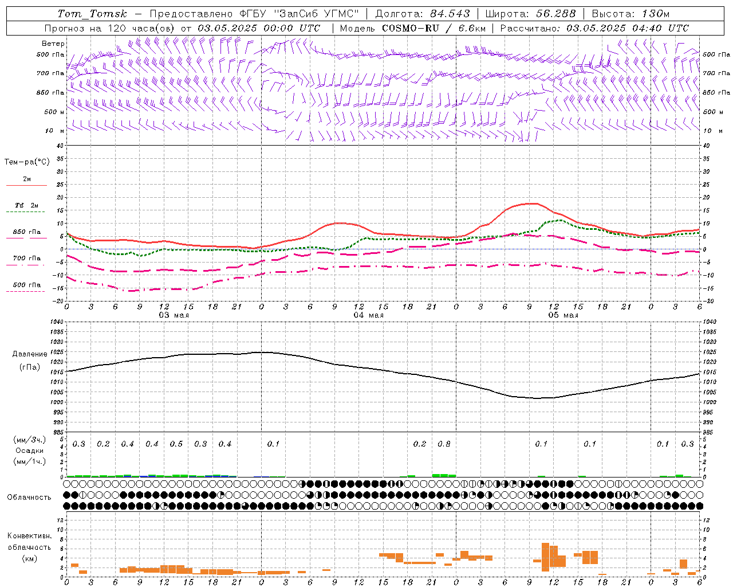Click the "04 мая" date label
The height and width of the screenshot is (587, 733).
point(369,315)
